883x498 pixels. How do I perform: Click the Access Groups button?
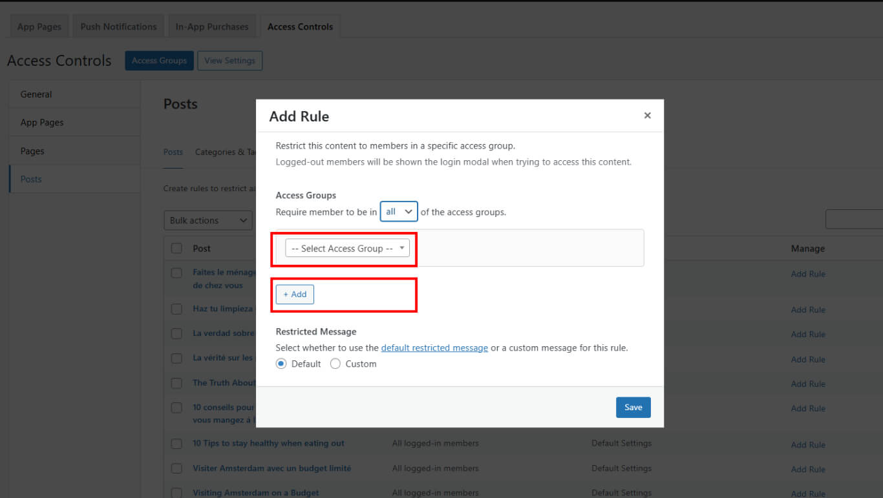pos(159,61)
